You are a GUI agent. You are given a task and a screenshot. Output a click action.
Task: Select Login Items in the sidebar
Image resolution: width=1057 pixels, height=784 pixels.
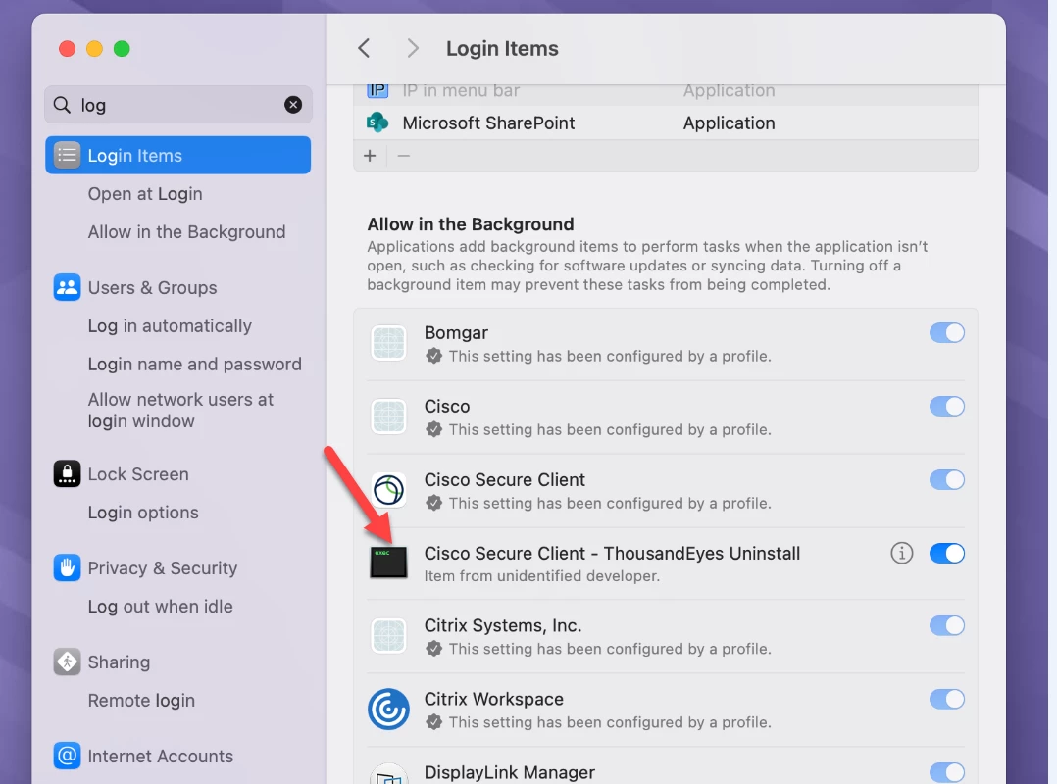[x=178, y=155]
